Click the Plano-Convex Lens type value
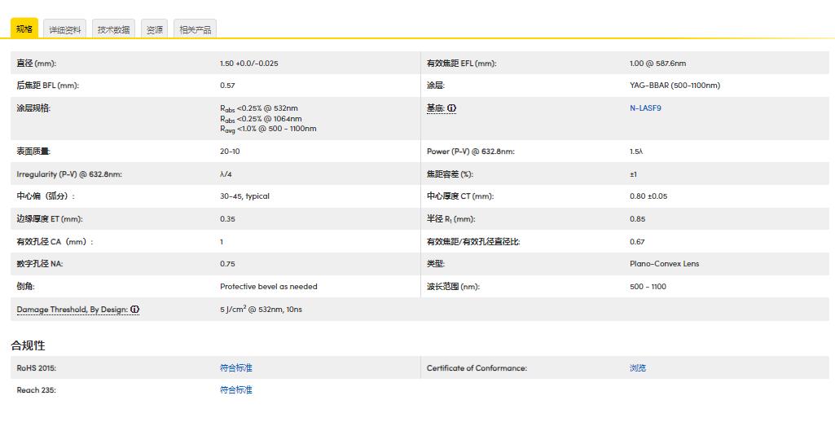Image resolution: width=835 pixels, height=422 pixels. [x=664, y=264]
